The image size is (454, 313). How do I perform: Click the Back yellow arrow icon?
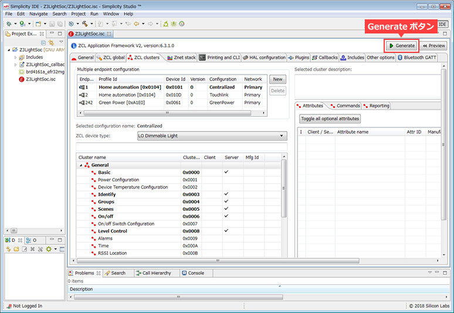136,23
